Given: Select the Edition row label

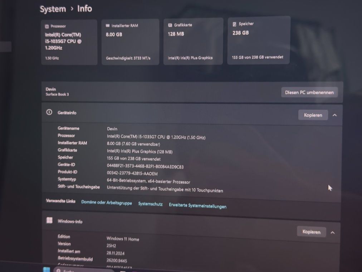Looking at the screenshot, I should click(64, 237).
